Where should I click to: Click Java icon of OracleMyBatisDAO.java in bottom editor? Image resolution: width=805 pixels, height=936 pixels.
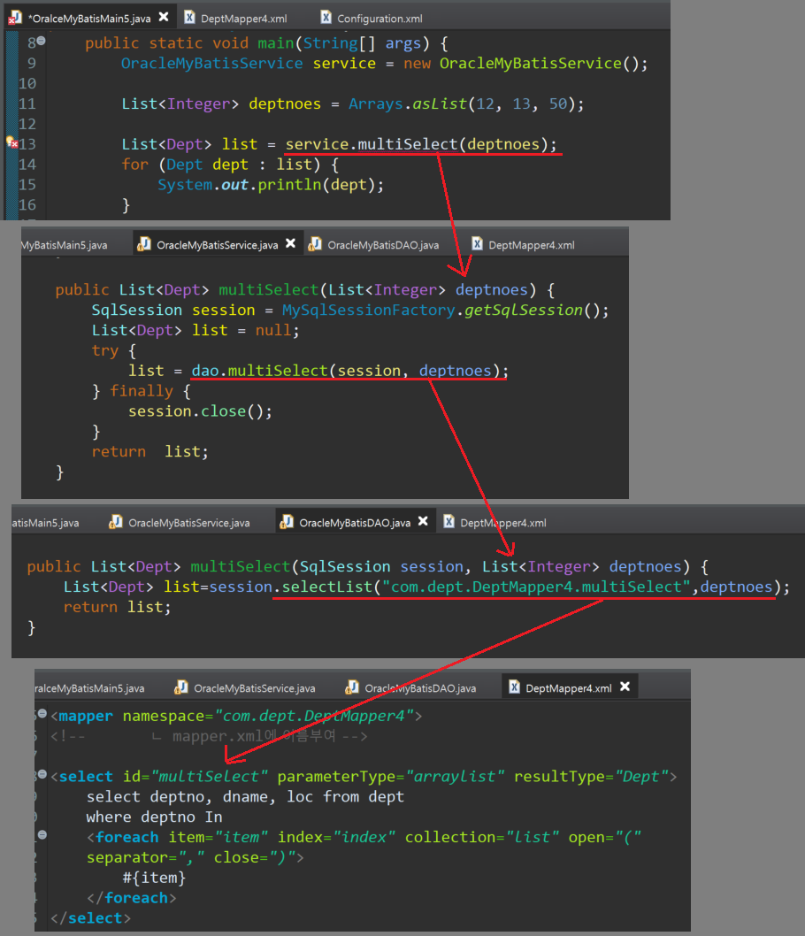click(x=352, y=687)
